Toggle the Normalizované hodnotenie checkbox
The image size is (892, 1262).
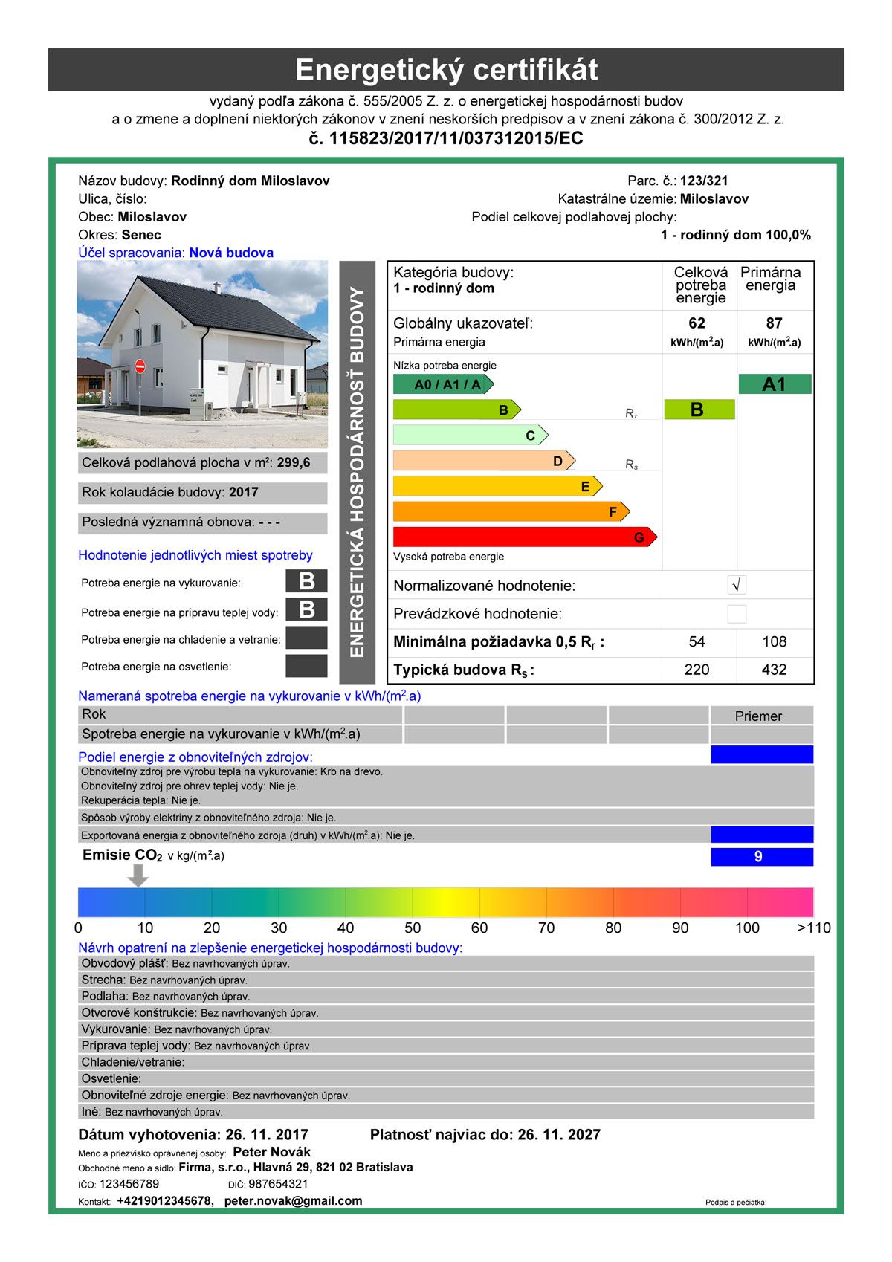coord(737,585)
